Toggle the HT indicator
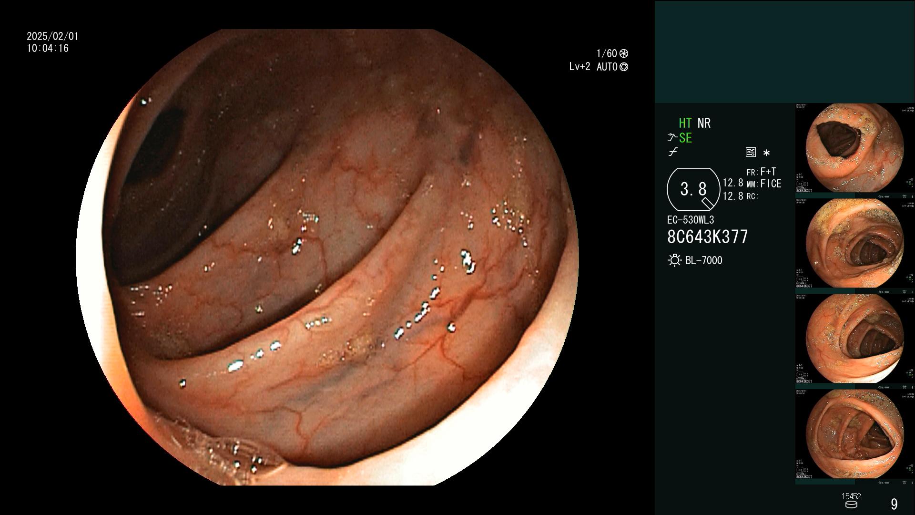 [x=685, y=123]
